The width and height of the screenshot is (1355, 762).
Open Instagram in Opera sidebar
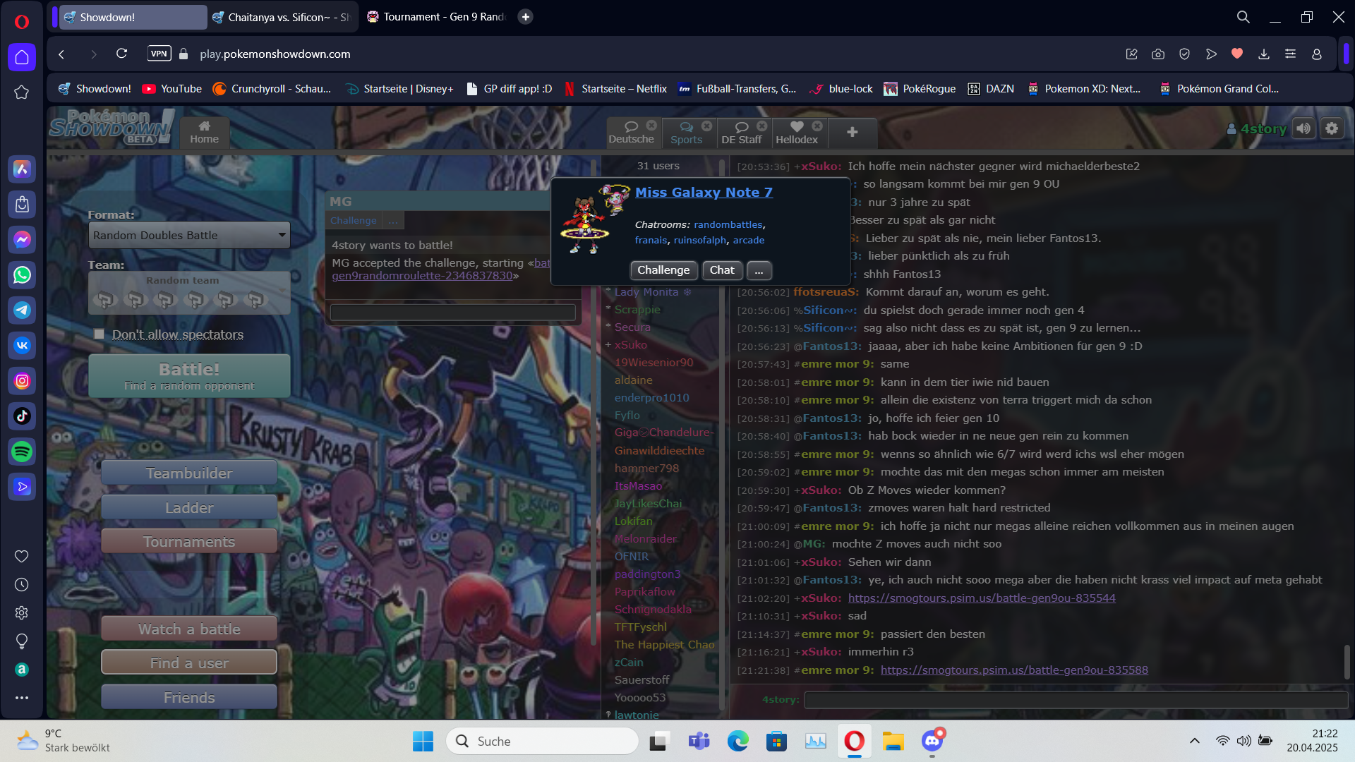(22, 381)
